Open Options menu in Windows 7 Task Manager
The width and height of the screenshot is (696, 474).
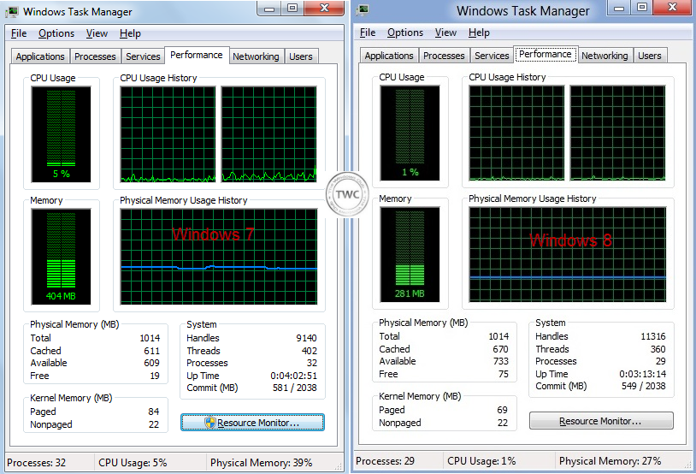(x=56, y=33)
